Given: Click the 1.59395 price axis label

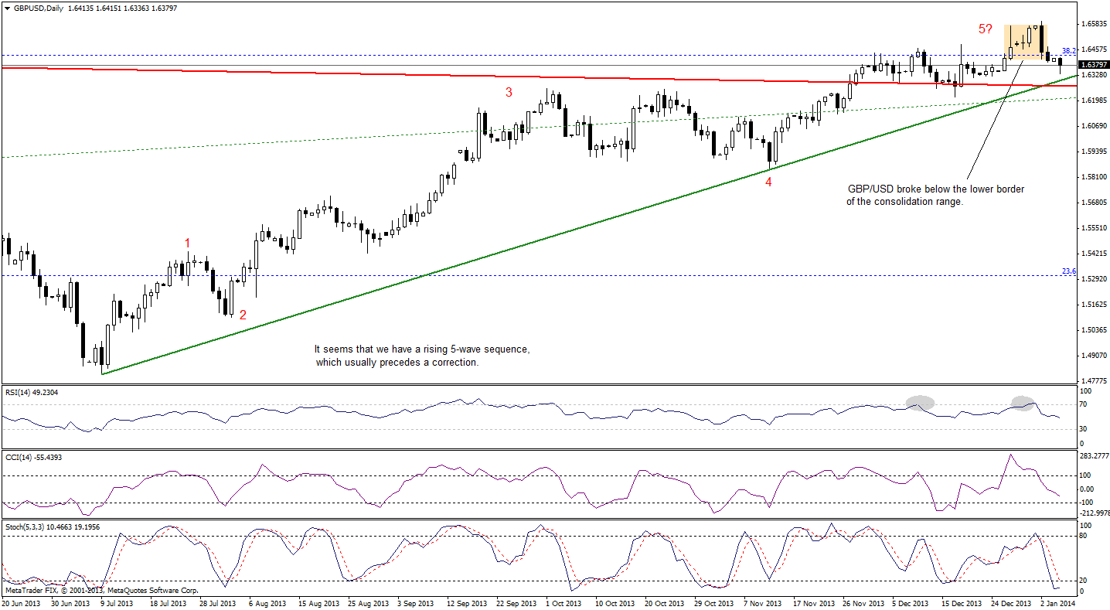Looking at the screenshot, I should pyautogui.click(x=1094, y=152).
